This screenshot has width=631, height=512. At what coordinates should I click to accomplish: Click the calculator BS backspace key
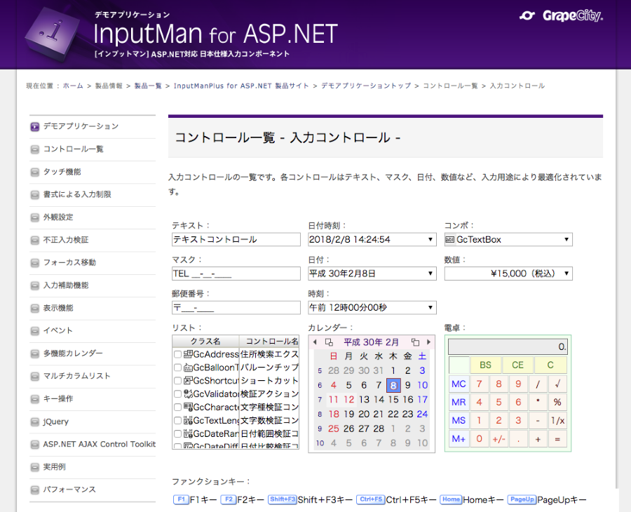(x=485, y=365)
